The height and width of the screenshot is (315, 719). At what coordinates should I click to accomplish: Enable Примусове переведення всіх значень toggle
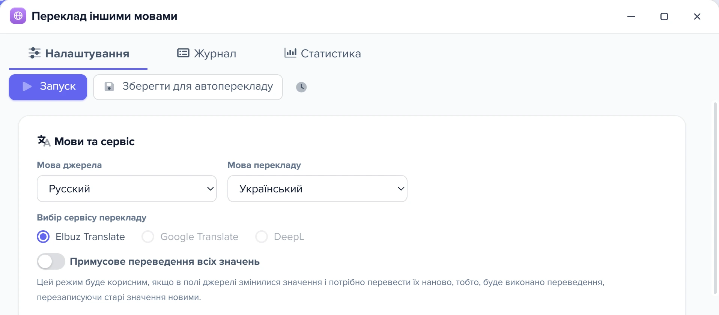coord(51,261)
